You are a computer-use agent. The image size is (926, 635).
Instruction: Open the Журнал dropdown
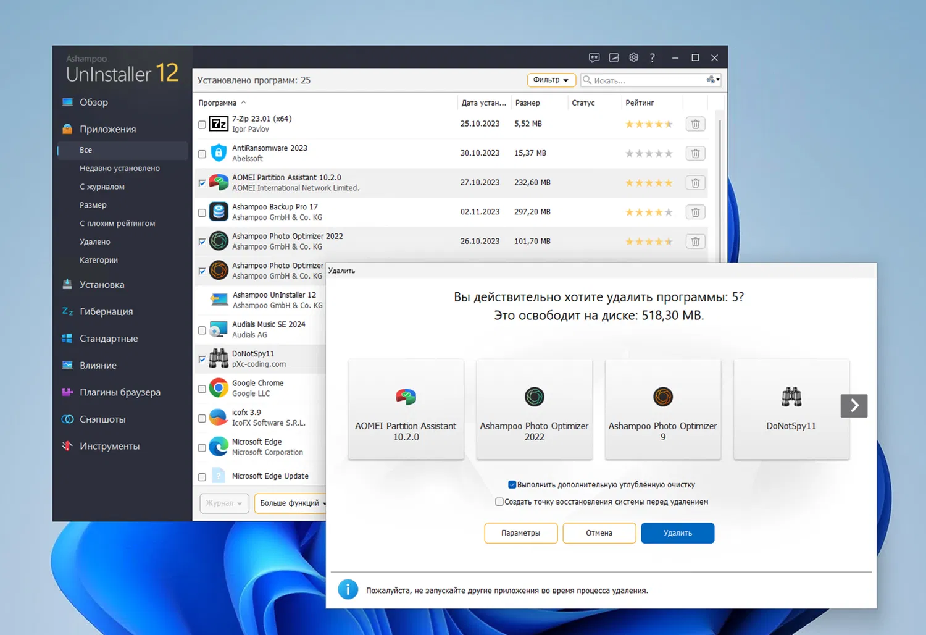coord(224,503)
